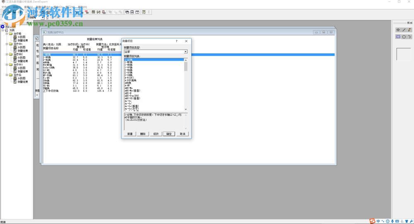Select the pen tool in the right panel
414x224 pixels.
click(409, 30)
